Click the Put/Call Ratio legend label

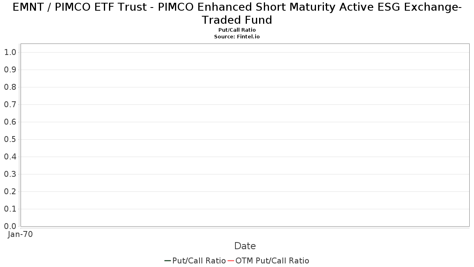pyautogui.click(x=199, y=261)
